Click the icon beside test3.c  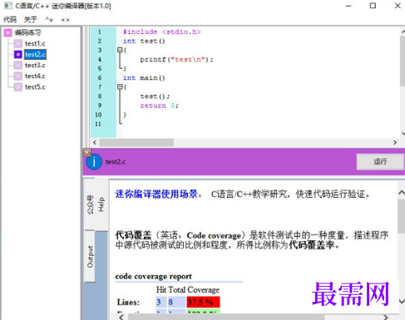tap(18, 65)
